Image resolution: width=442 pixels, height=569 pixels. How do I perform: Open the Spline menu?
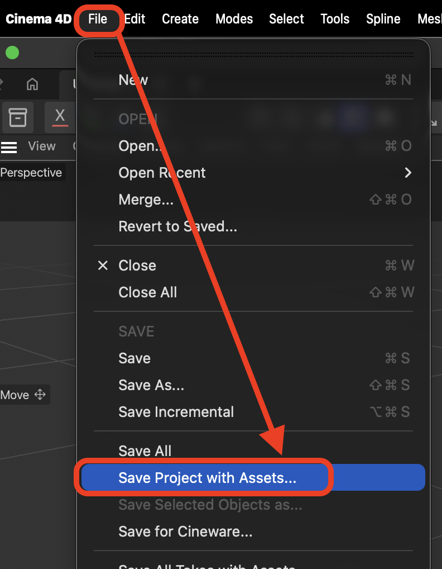383,19
